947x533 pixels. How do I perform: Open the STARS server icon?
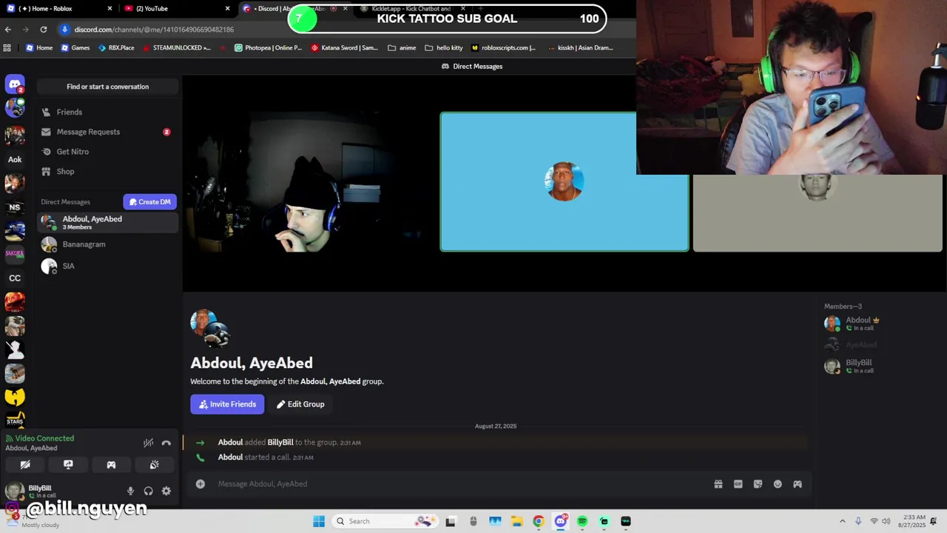point(15,420)
